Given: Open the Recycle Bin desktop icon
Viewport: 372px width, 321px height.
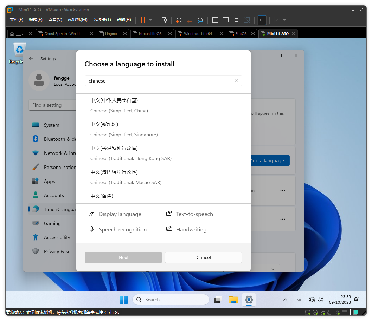Looking at the screenshot, I should (x=19, y=53).
